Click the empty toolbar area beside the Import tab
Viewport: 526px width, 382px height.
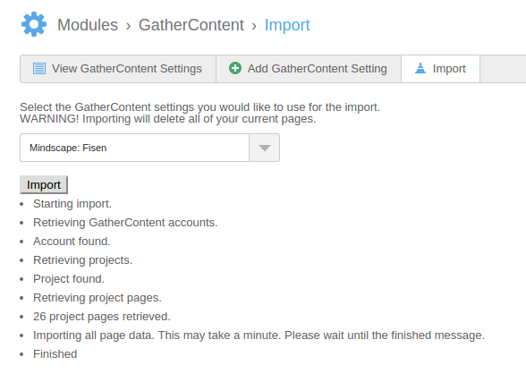[x=503, y=69]
